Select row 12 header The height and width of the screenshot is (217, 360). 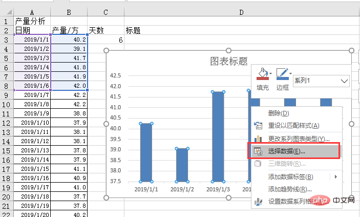tap(7, 123)
